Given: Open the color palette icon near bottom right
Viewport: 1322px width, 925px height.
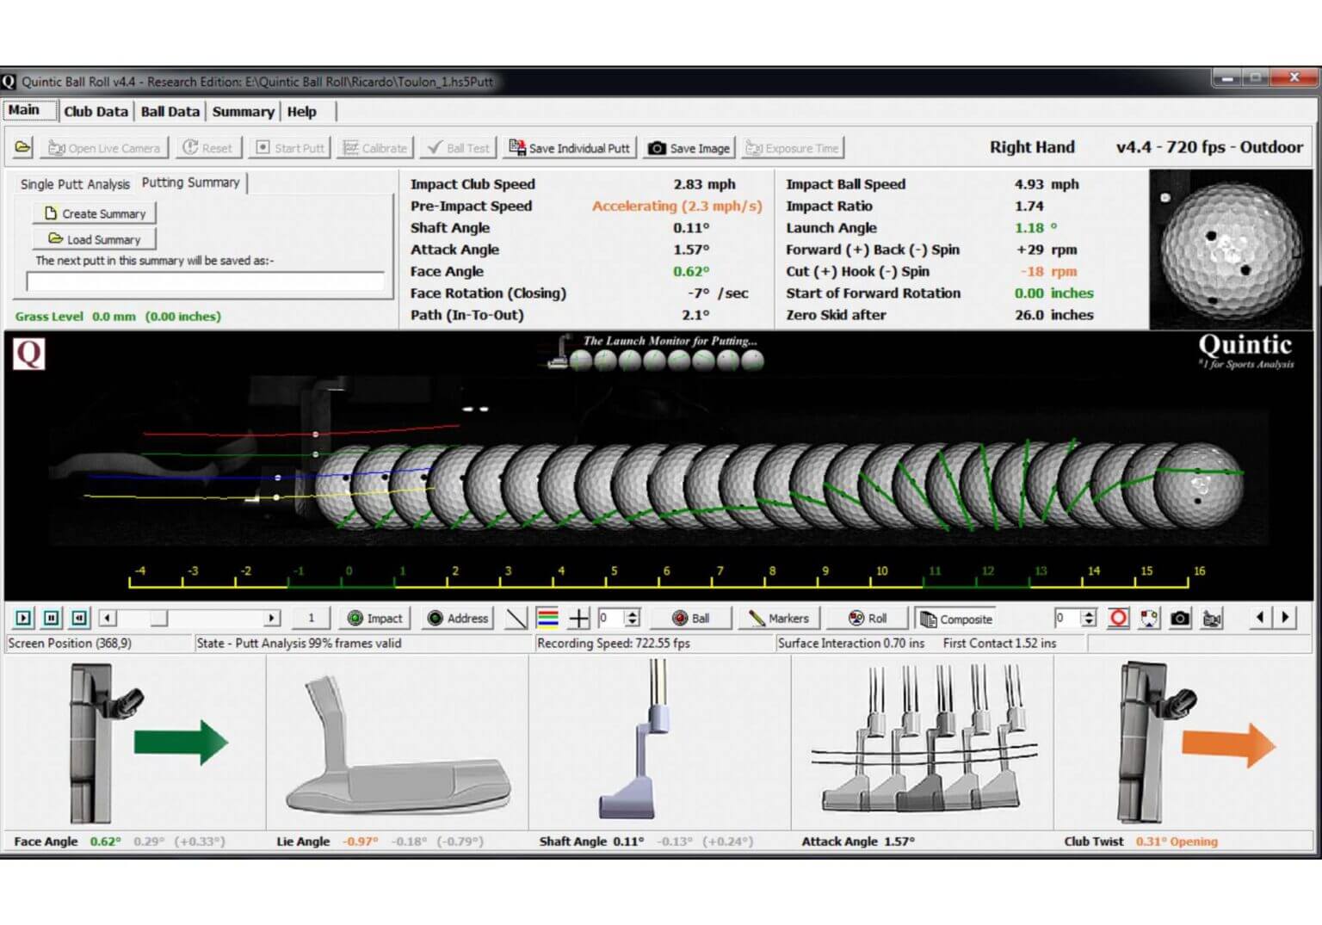Looking at the screenshot, I should click(x=1148, y=618).
